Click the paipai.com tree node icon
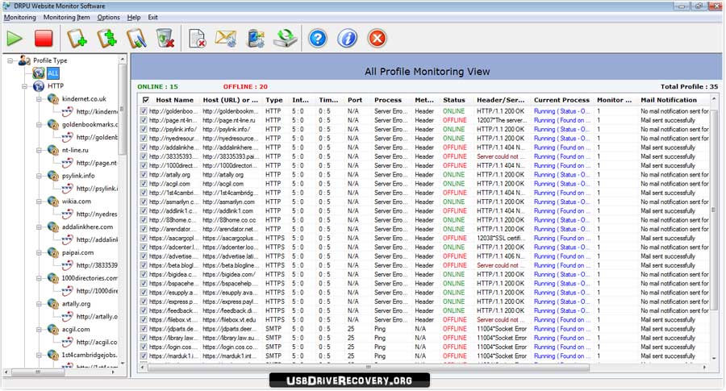 (x=53, y=252)
